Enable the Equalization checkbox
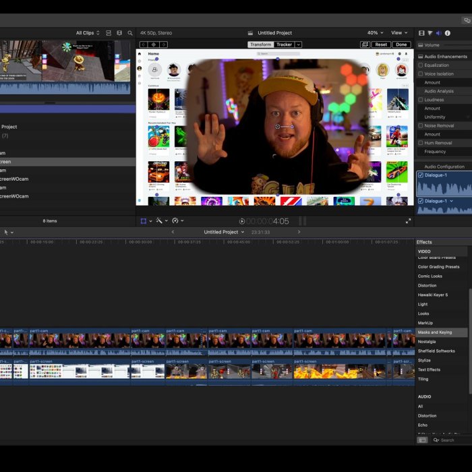 click(x=421, y=65)
